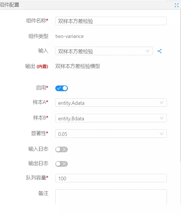Focus the 组件名称 text field
181x214 pixels.
[111, 21]
